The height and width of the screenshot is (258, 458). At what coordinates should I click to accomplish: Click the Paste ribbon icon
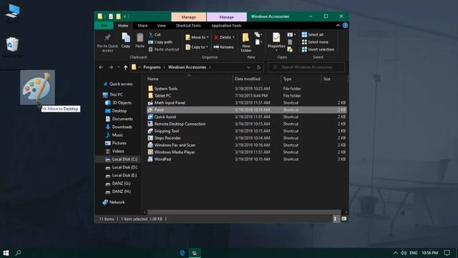click(x=140, y=41)
